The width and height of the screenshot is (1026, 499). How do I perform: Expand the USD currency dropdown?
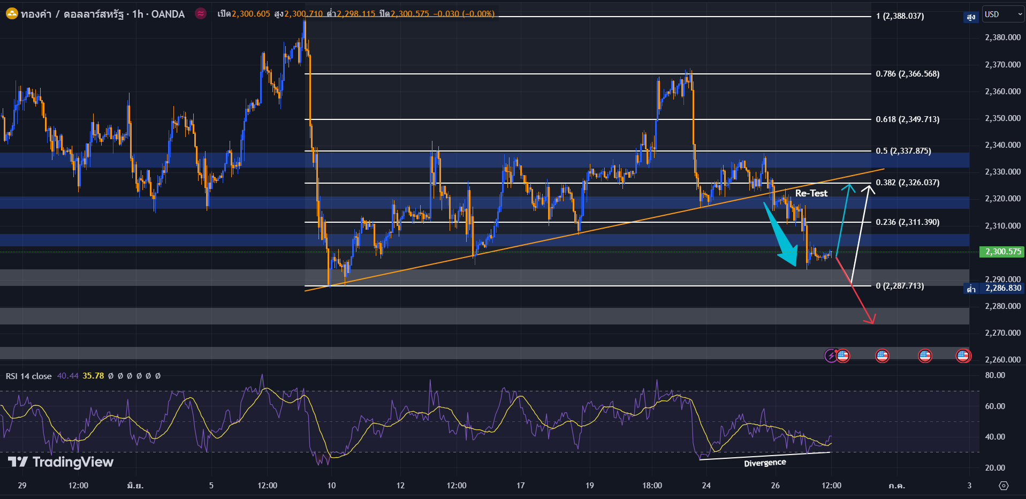click(1002, 14)
